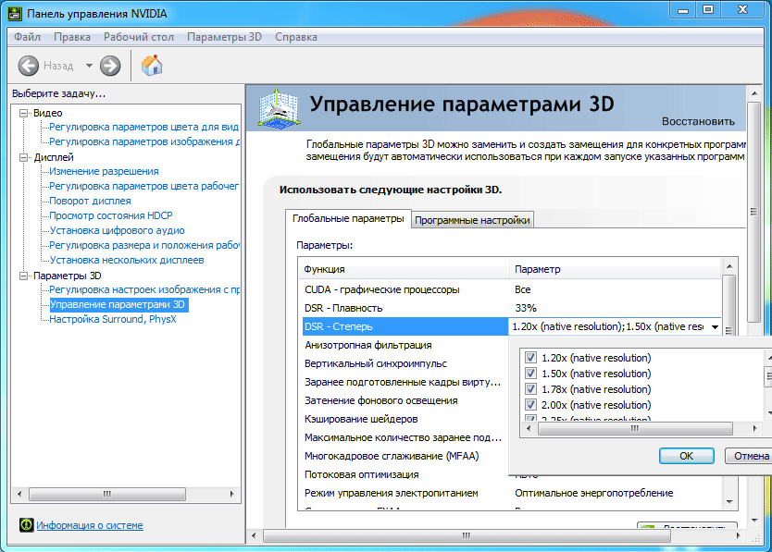The height and width of the screenshot is (552, 772).
Task: Open the Файл menu
Action: [27, 37]
